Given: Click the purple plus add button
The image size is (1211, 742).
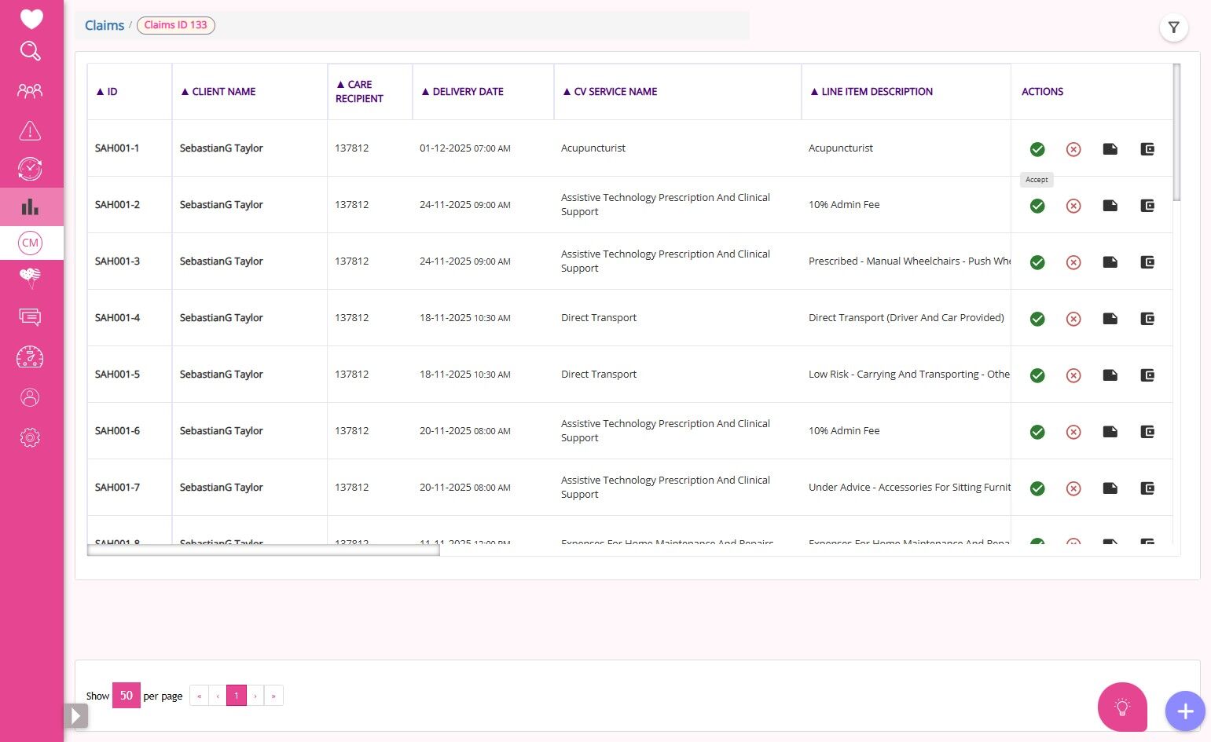Looking at the screenshot, I should click(x=1185, y=711).
